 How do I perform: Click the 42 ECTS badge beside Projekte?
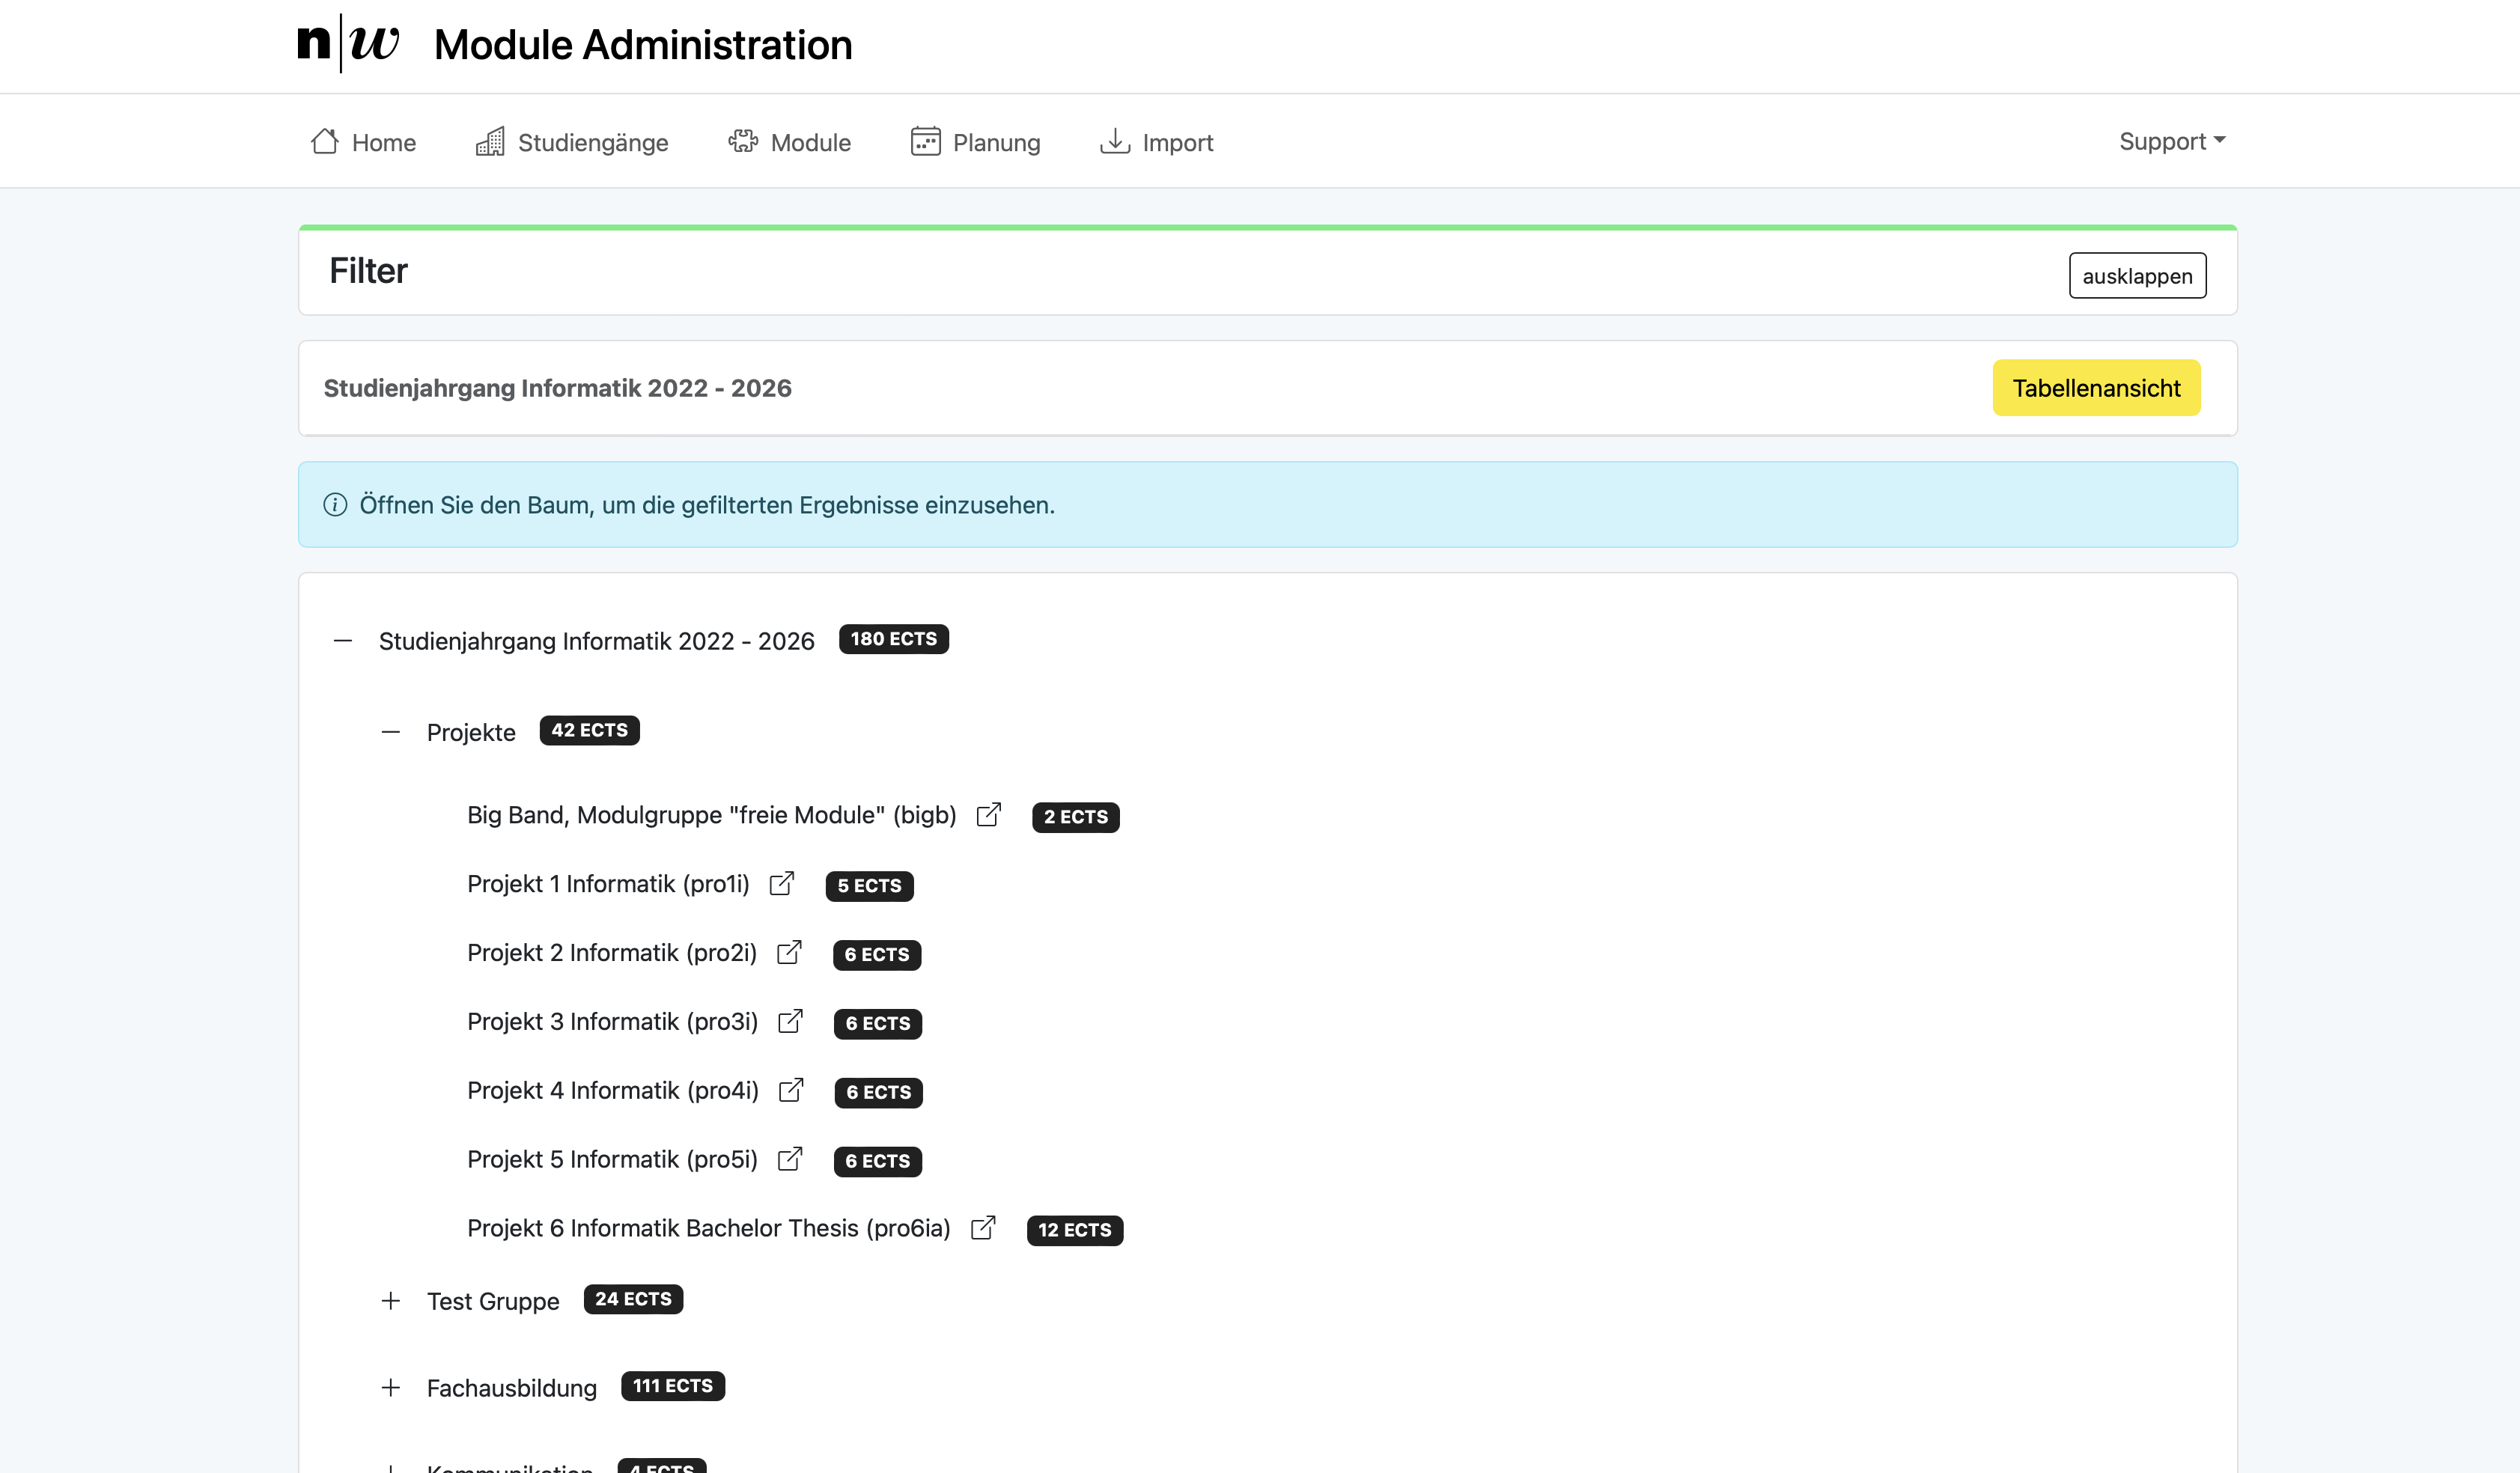(589, 730)
